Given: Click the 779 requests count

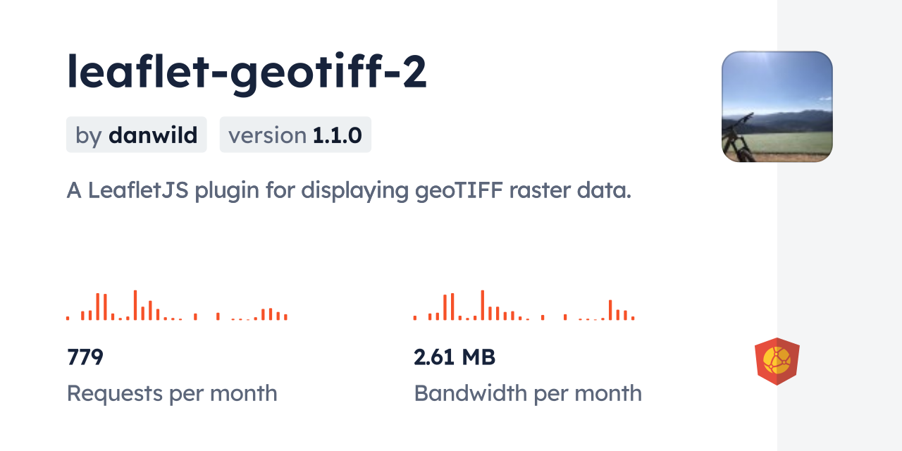Looking at the screenshot, I should point(85,357).
